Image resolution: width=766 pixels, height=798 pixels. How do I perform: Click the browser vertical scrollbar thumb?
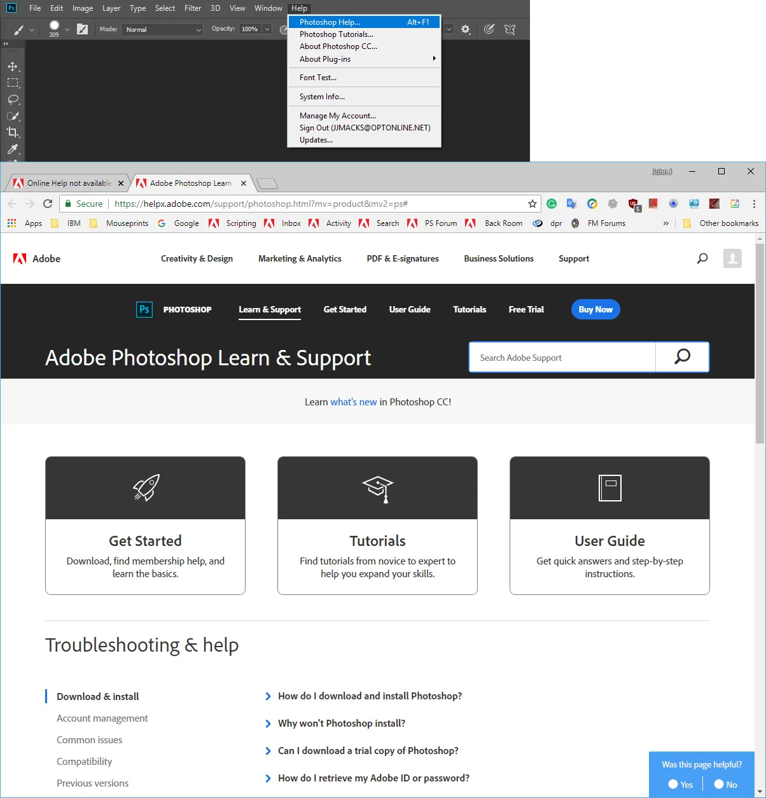[x=760, y=344]
